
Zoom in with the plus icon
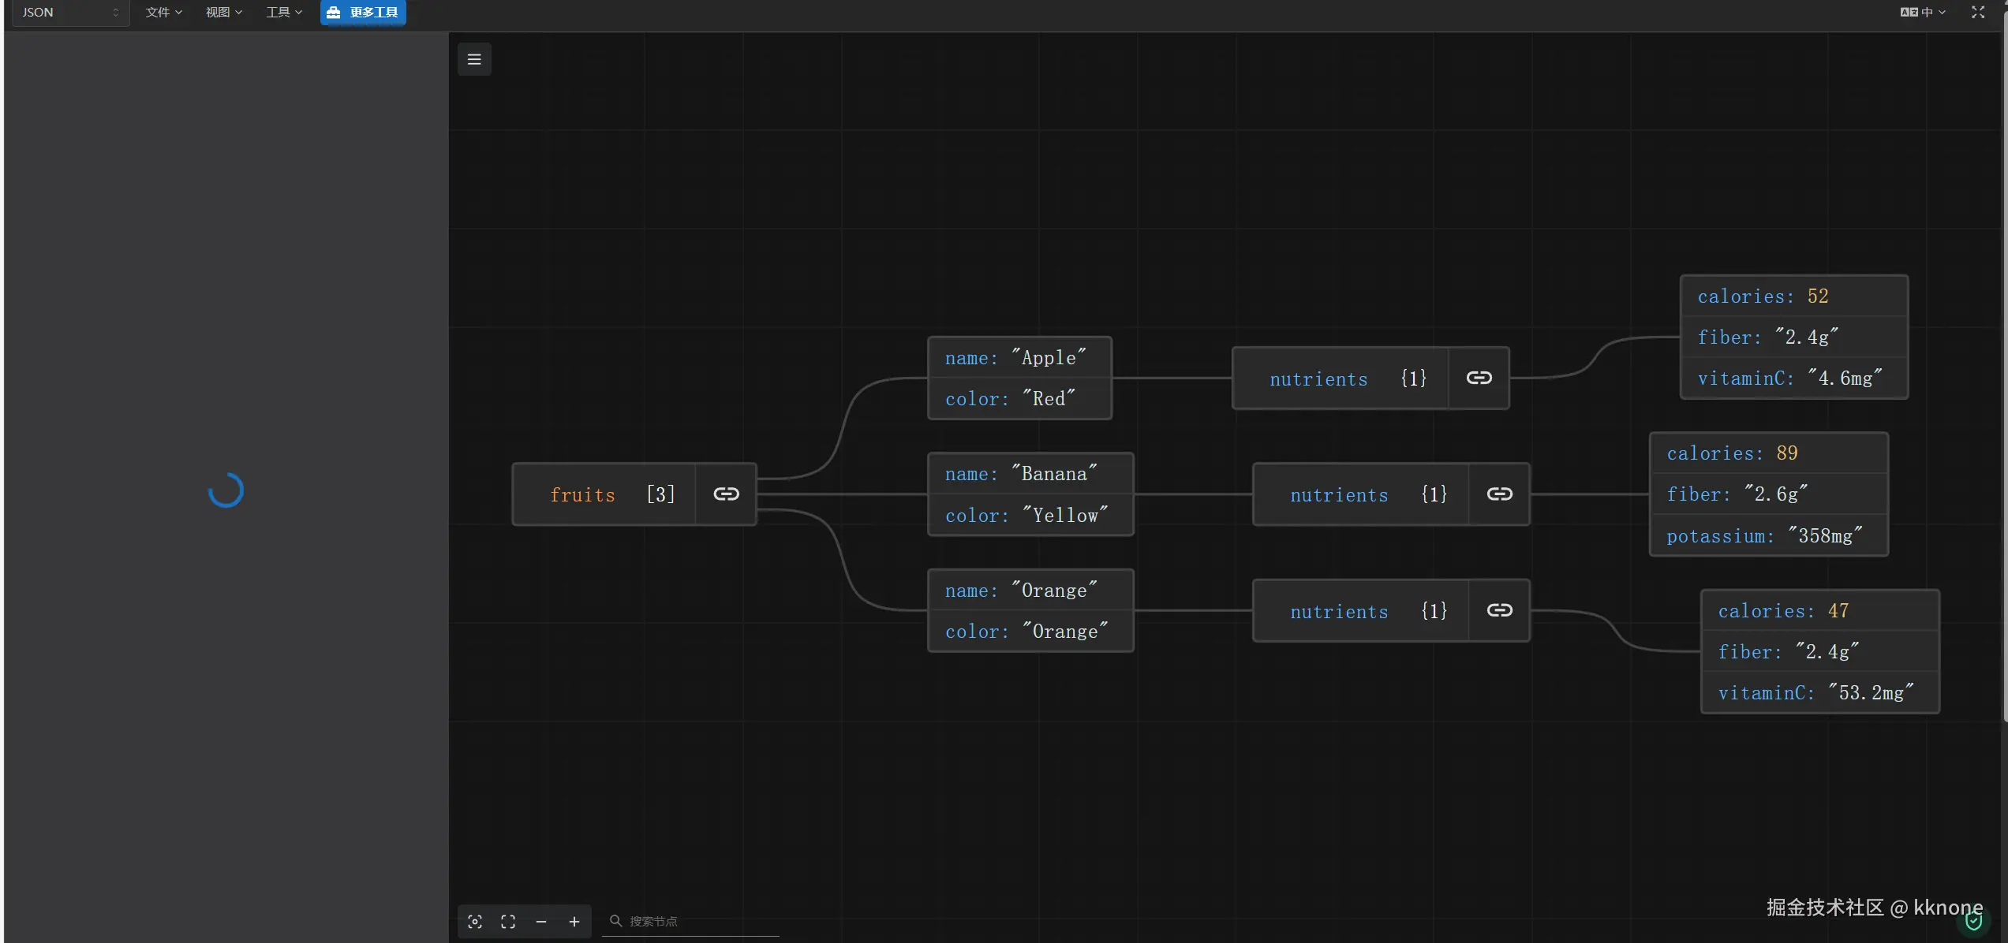(574, 921)
